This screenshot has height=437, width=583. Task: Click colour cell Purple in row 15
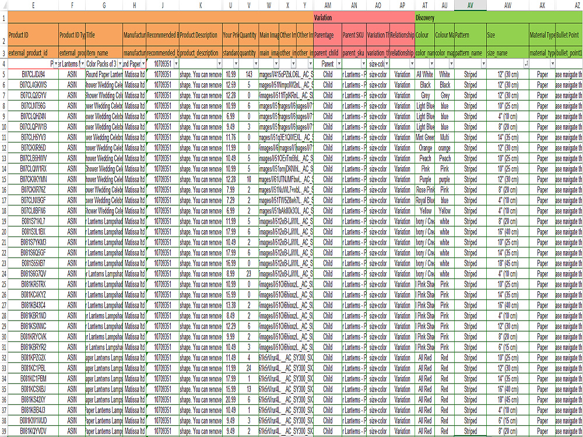(424, 179)
